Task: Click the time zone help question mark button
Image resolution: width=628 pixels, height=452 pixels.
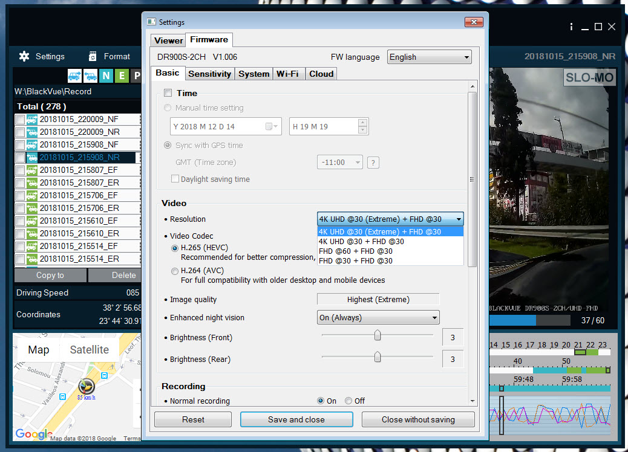Action: pyautogui.click(x=373, y=163)
